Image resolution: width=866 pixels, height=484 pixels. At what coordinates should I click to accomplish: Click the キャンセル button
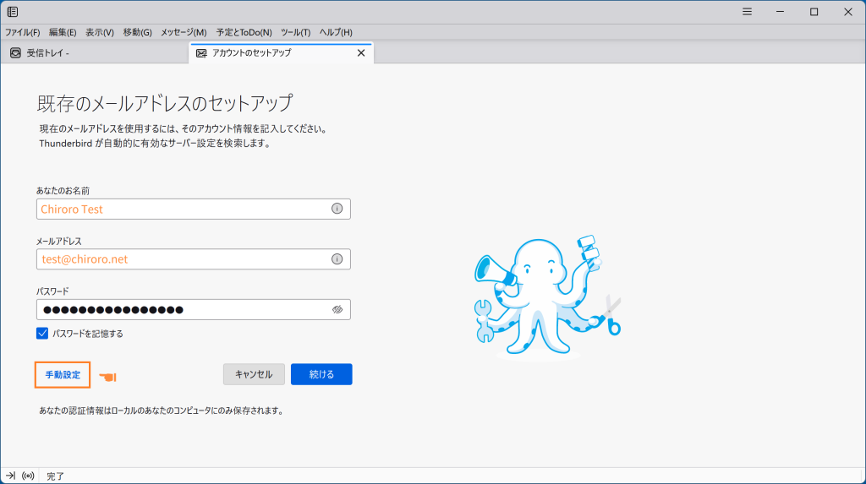[x=254, y=374]
